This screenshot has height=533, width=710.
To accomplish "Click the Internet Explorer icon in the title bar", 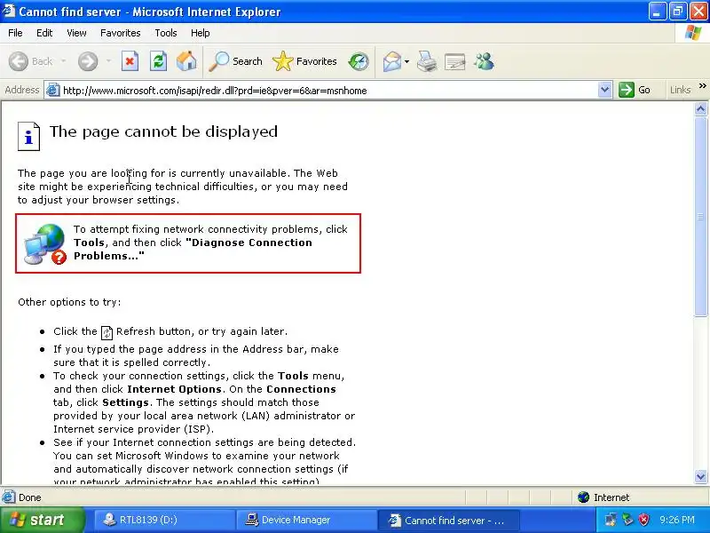I will [x=9, y=11].
